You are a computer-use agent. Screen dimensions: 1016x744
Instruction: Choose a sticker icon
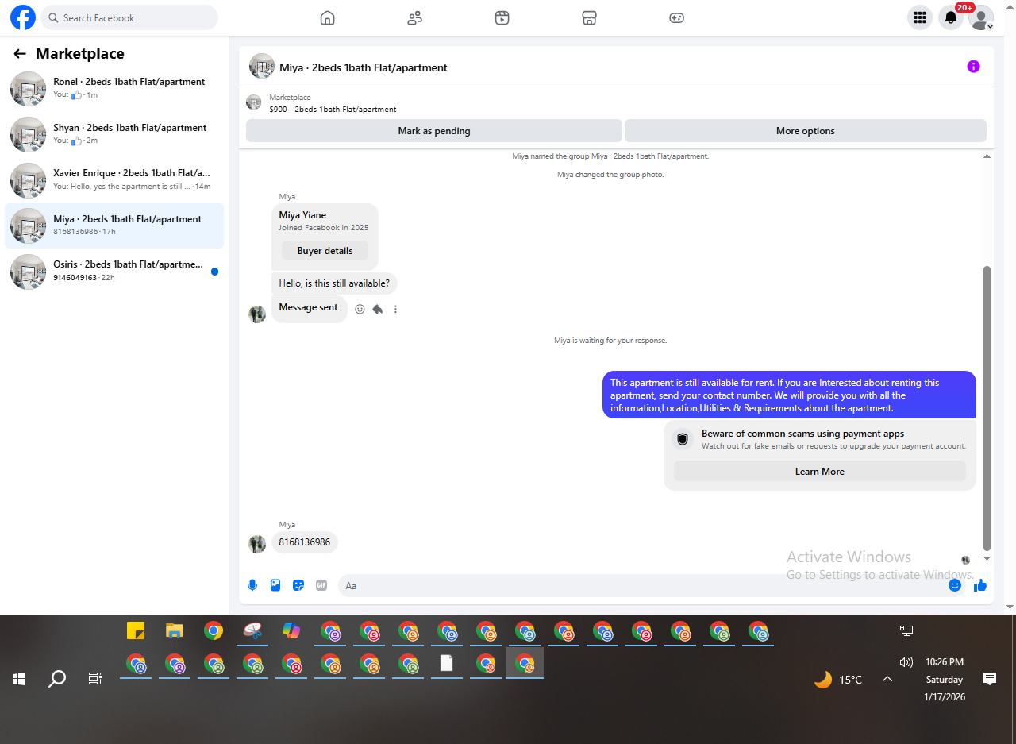click(x=298, y=585)
